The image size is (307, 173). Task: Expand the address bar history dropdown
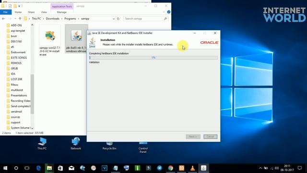pos(114,19)
